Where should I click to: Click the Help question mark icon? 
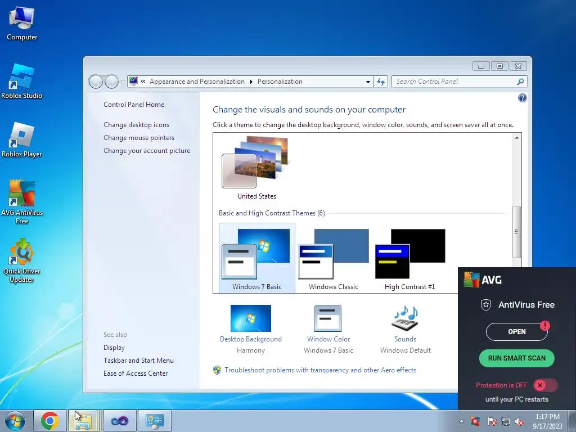(522, 98)
